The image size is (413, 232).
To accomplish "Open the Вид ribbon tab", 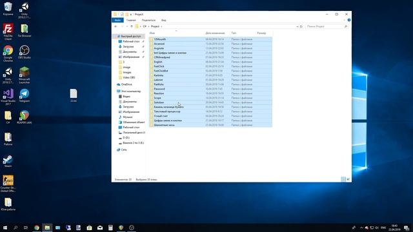I will (x=163, y=20).
